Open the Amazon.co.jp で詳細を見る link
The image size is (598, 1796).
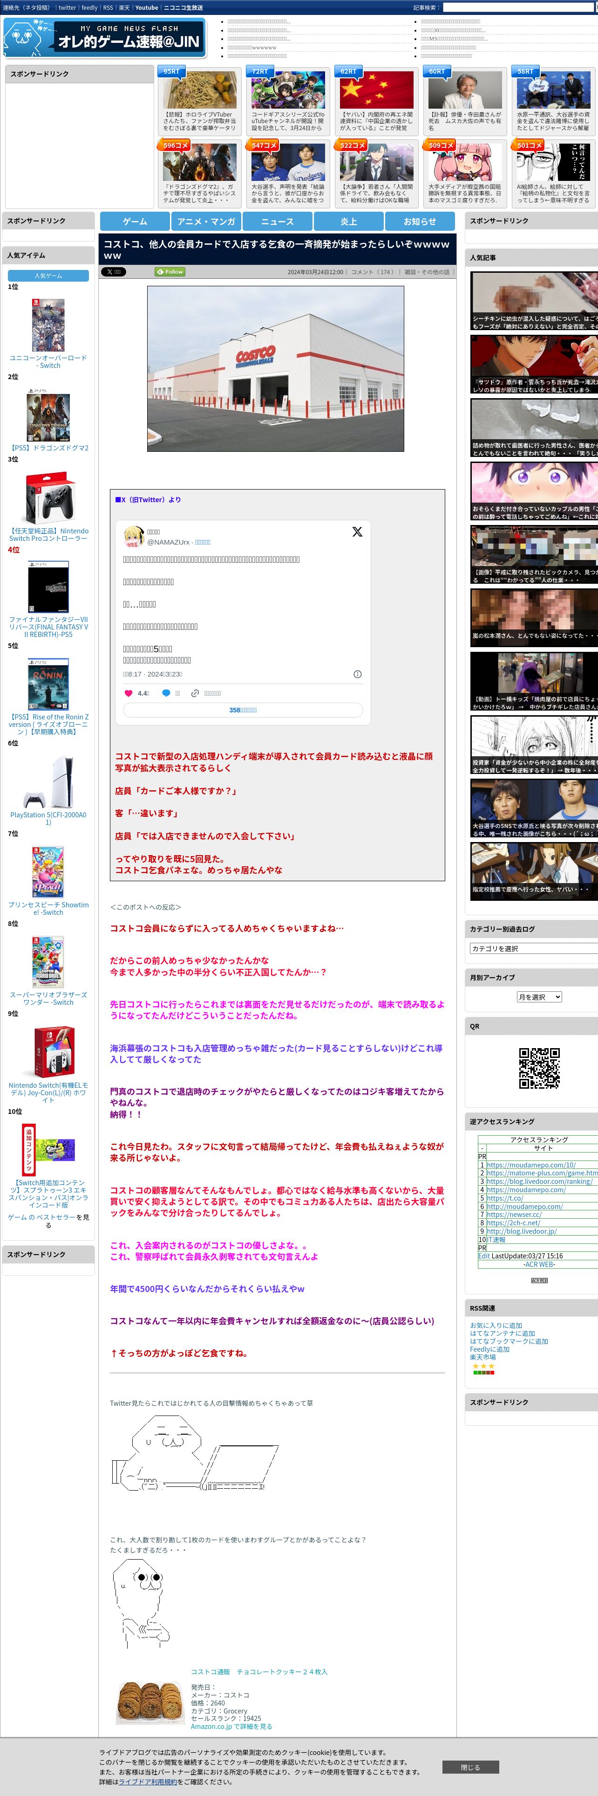tap(231, 1726)
